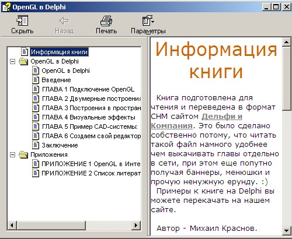292x239 pixels.
Task: Click the top-level OpenGL в Delphi folder icon
Action: (23, 62)
